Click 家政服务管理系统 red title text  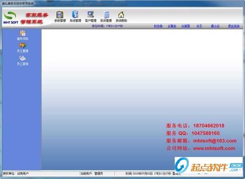35,18
